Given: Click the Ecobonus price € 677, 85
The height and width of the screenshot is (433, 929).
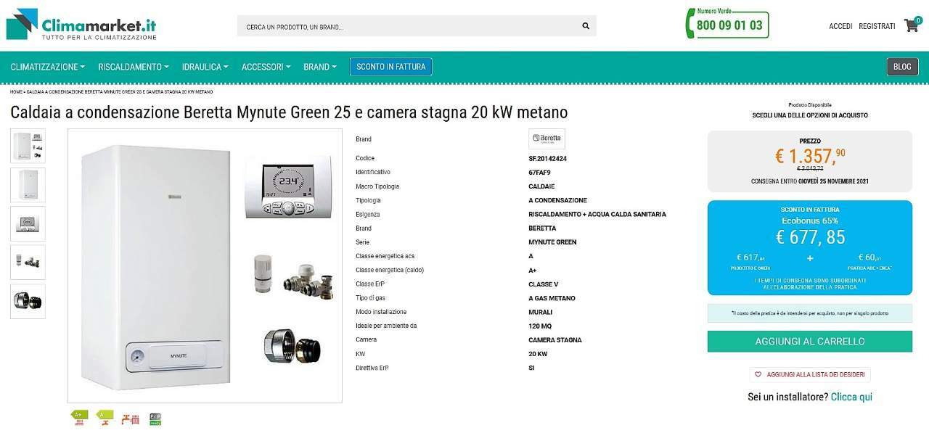Looking at the screenshot, I should (810, 237).
